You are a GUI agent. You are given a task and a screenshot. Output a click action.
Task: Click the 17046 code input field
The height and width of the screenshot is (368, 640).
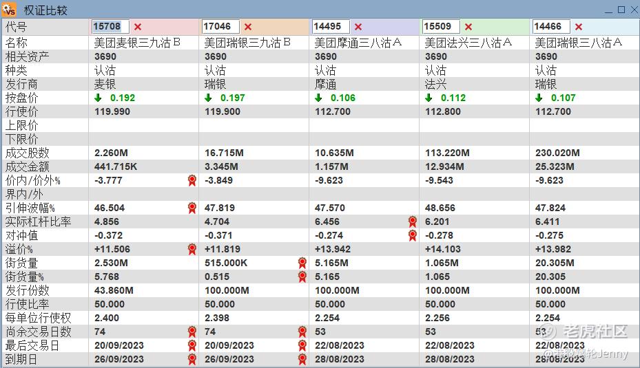tap(221, 27)
